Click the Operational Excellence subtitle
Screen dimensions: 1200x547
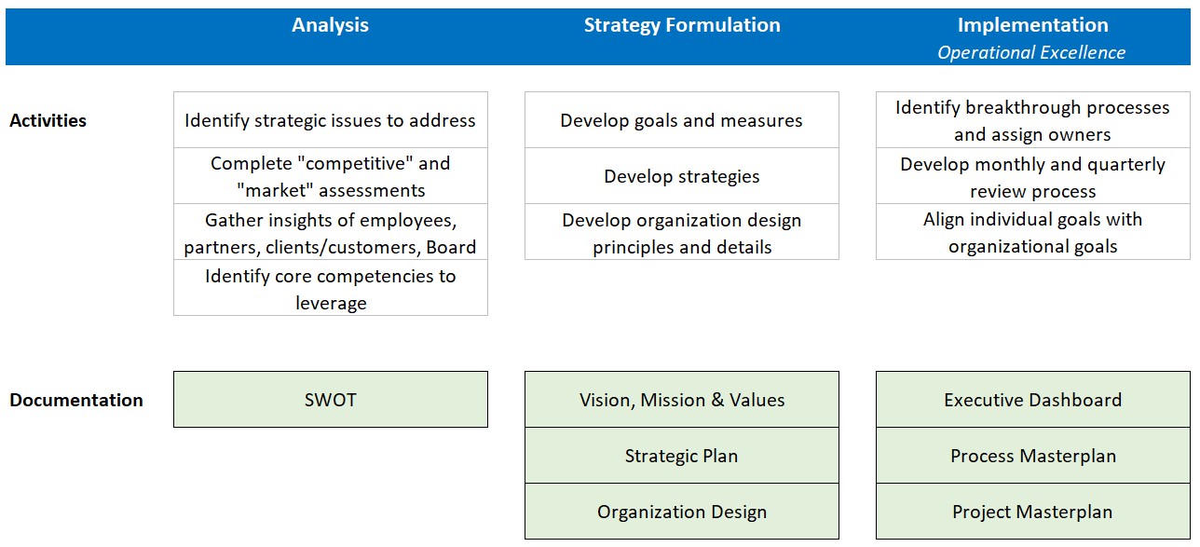tap(1031, 53)
